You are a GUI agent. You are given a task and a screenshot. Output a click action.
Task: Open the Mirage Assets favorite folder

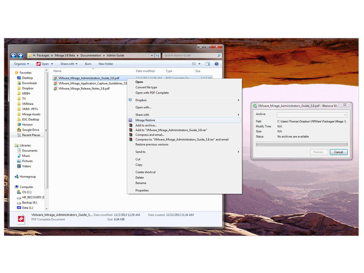(x=31, y=114)
